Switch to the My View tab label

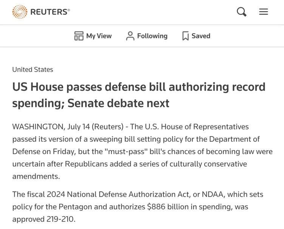(x=99, y=36)
